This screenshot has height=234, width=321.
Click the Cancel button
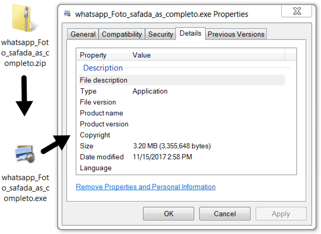pos(225,214)
